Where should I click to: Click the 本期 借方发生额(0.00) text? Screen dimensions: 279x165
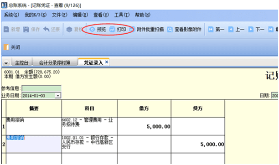(27, 77)
